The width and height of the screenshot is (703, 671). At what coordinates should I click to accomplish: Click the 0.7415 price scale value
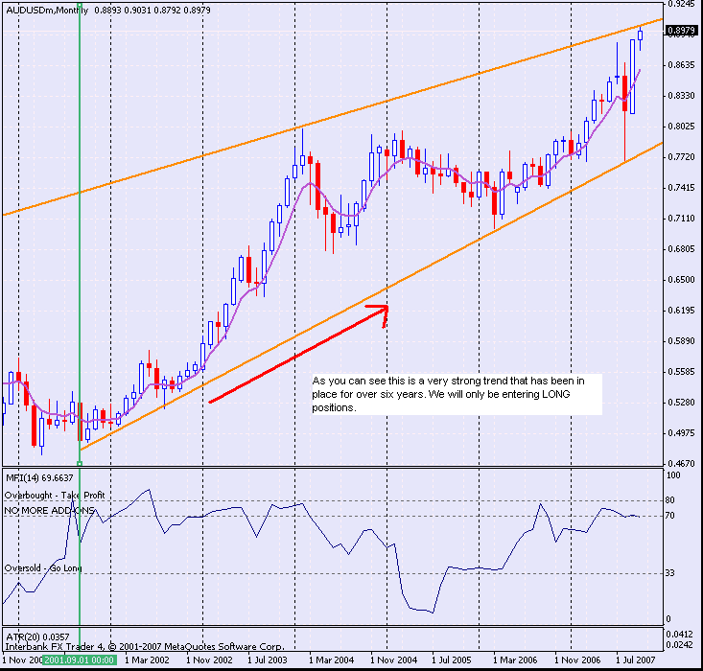(x=682, y=188)
